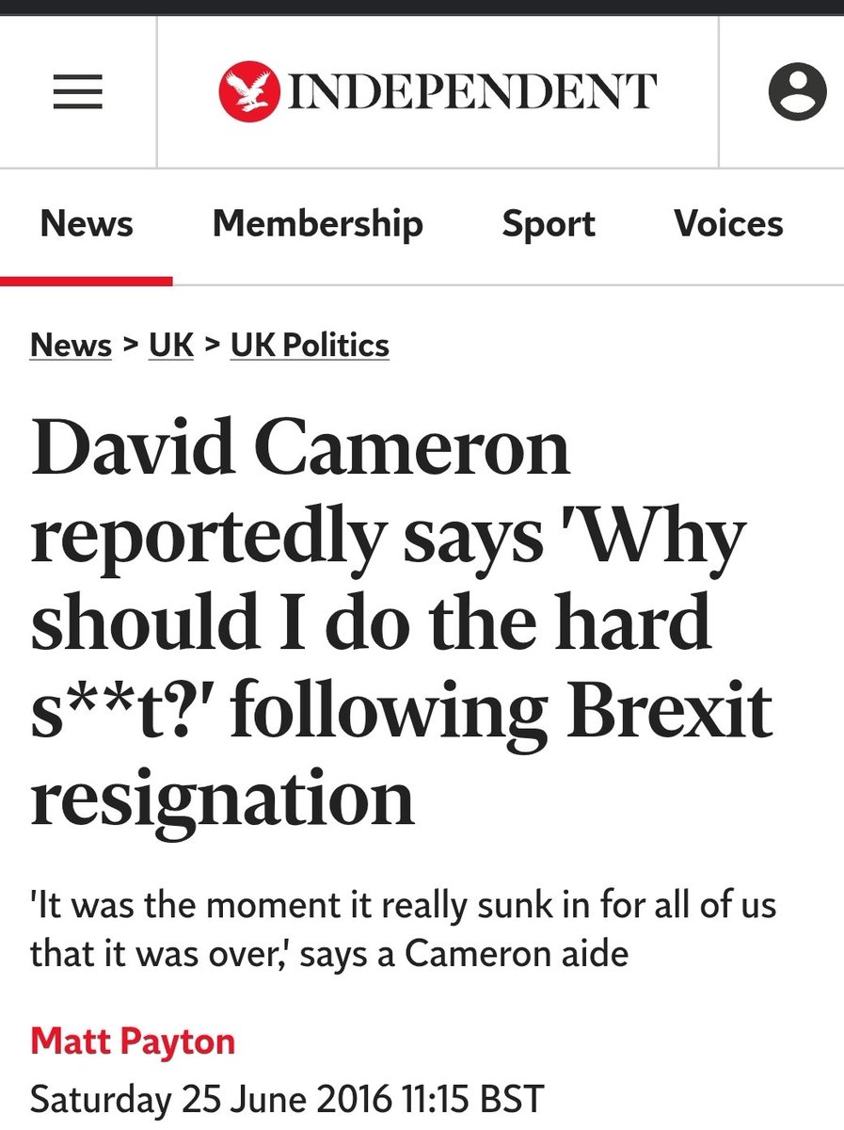Follow the News breadcrumb link
This screenshot has width=844, height=1130.
coord(72,345)
